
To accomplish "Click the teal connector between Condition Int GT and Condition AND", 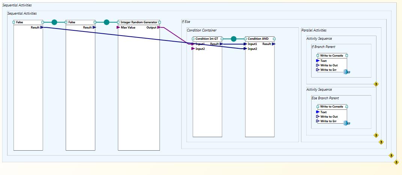I will tap(233, 39).
